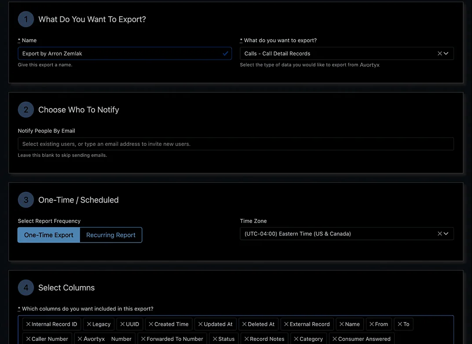This screenshot has height=344, width=472.
Task: Click the 'Give this export a name.' hint
Action: point(45,65)
